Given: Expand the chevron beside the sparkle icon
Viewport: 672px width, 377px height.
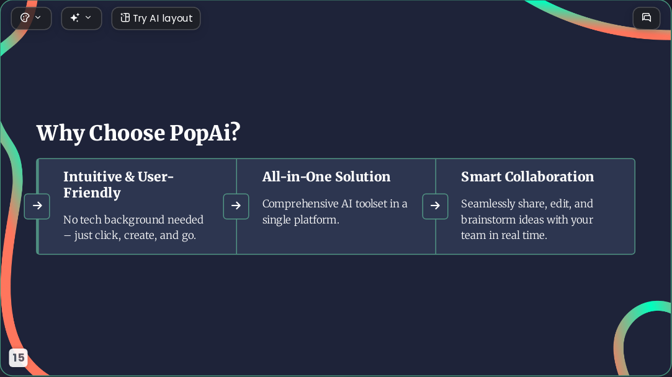Looking at the screenshot, I should pyautogui.click(x=88, y=17).
